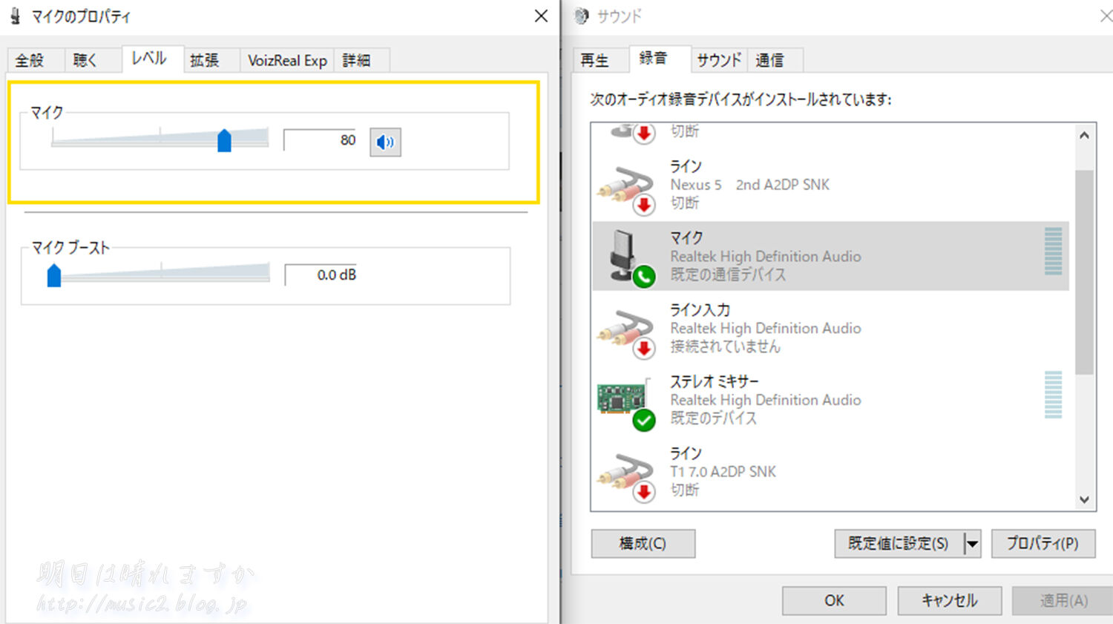1113x624 pixels.
Task: Select the Nexus 5 line device icon
Action: (627, 189)
